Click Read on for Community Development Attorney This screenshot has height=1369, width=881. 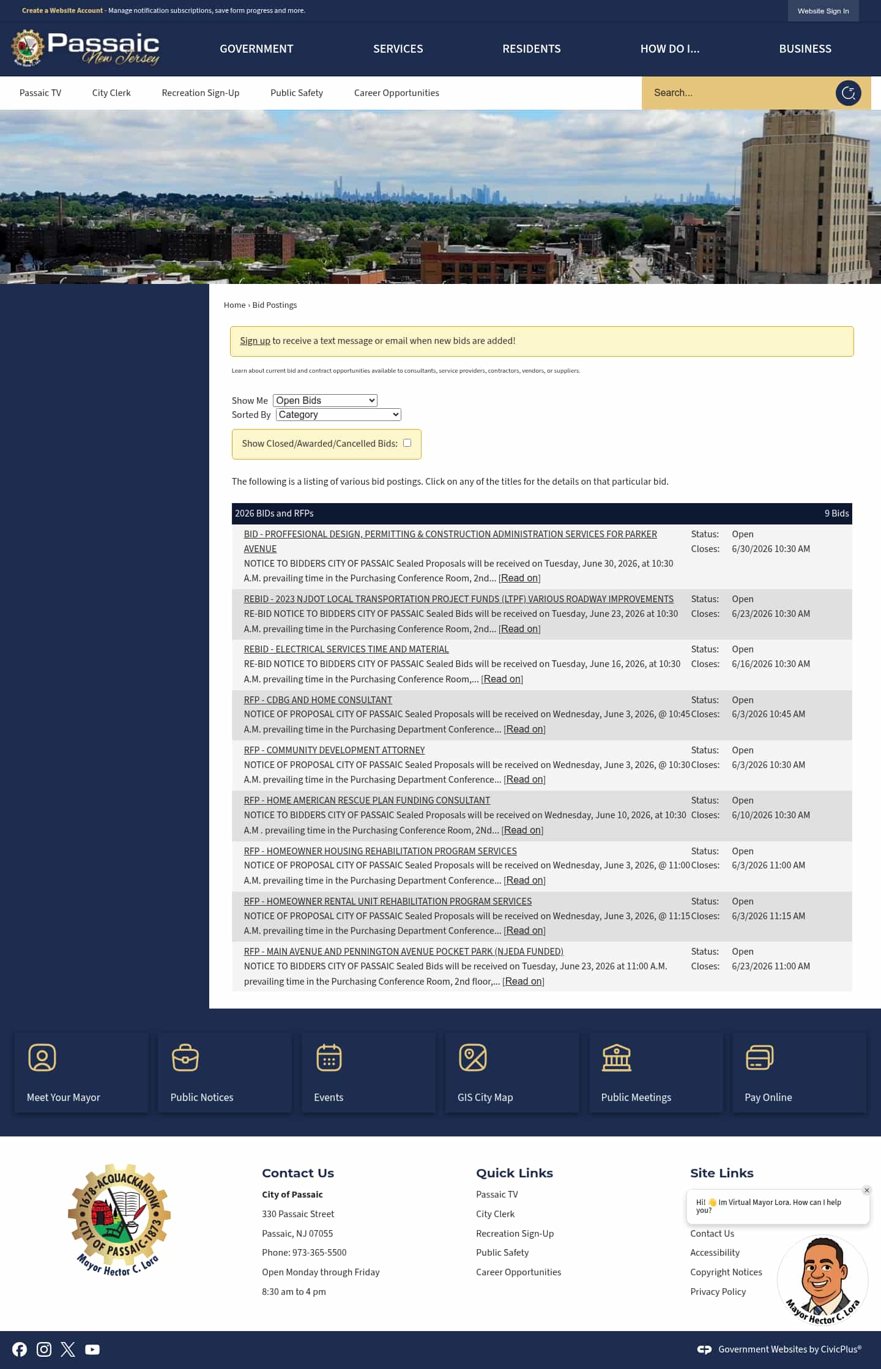(x=524, y=780)
